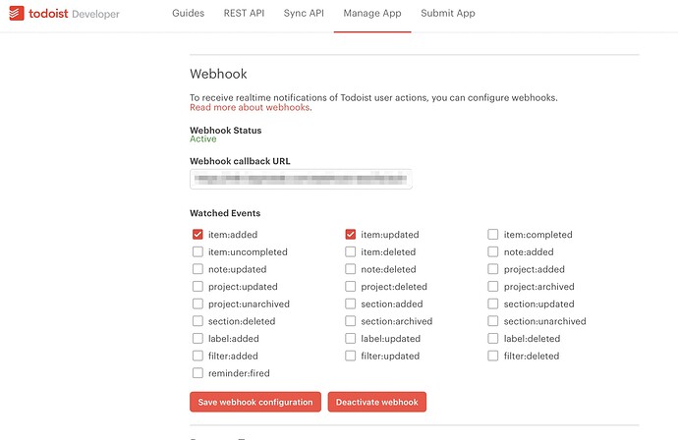Toggle the label:deleted checkbox
Viewport: 678px width, 440px height.
[x=493, y=339]
